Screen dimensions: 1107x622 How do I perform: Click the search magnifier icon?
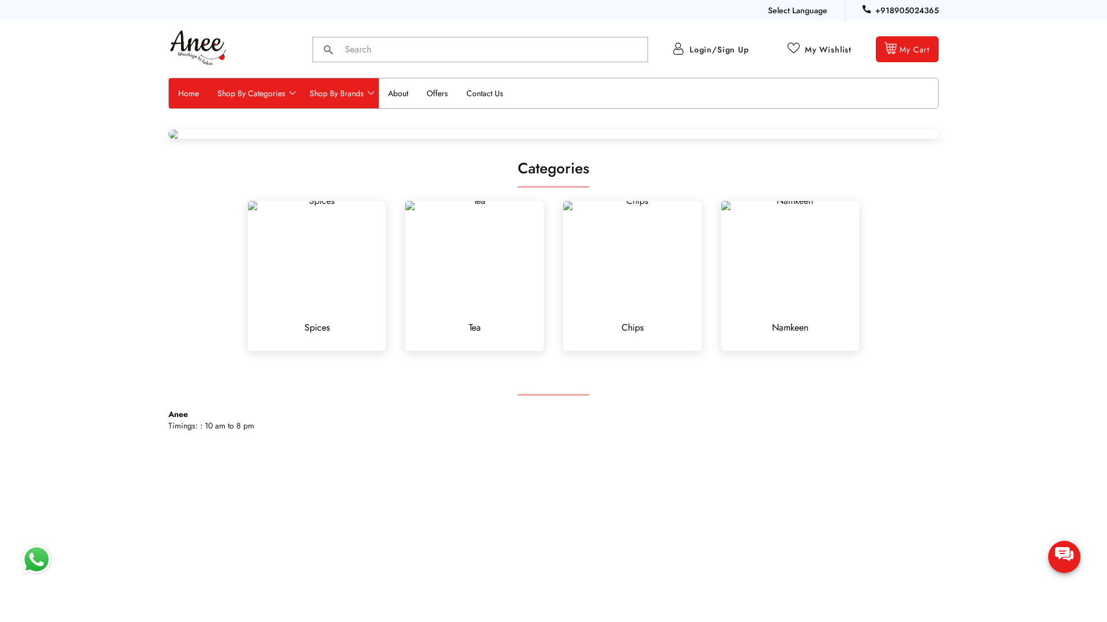coord(328,50)
